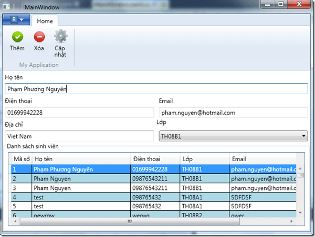Image resolution: width=315 pixels, height=237 pixels.
Task: Switch to the Home ribbon tab
Action: point(45,20)
